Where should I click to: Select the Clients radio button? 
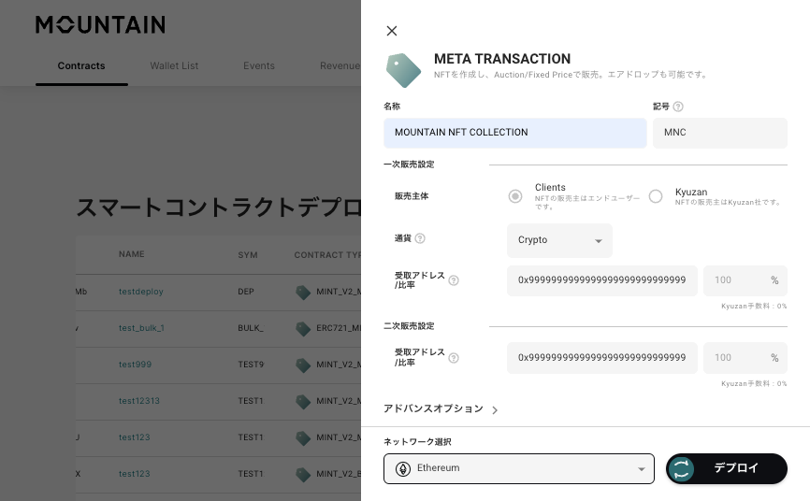click(x=515, y=196)
